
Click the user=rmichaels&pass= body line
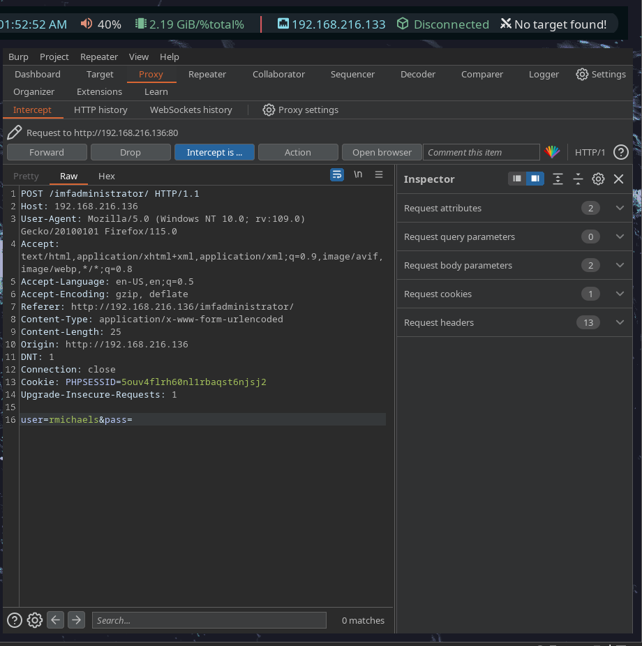pos(77,420)
